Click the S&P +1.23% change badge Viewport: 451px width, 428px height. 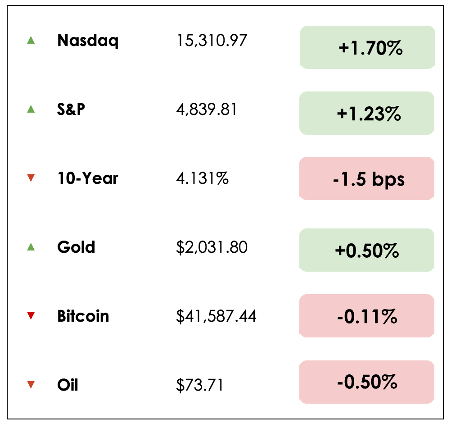coord(367,113)
